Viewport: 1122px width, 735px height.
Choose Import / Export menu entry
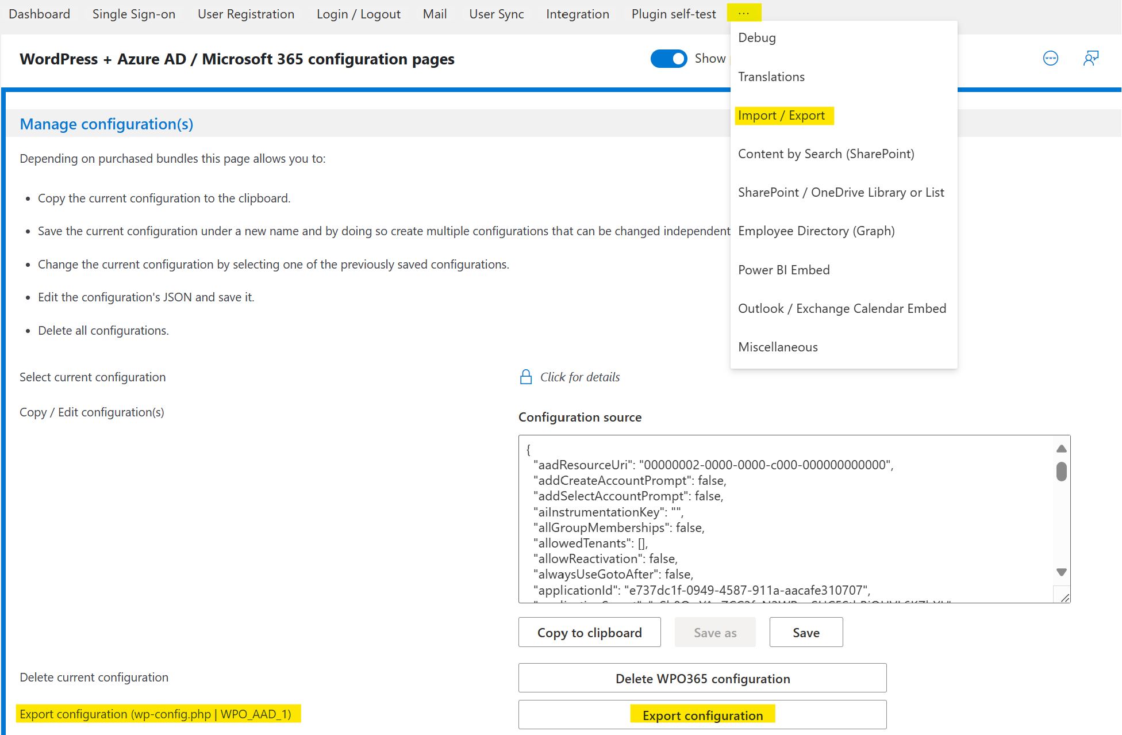point(782,116)
